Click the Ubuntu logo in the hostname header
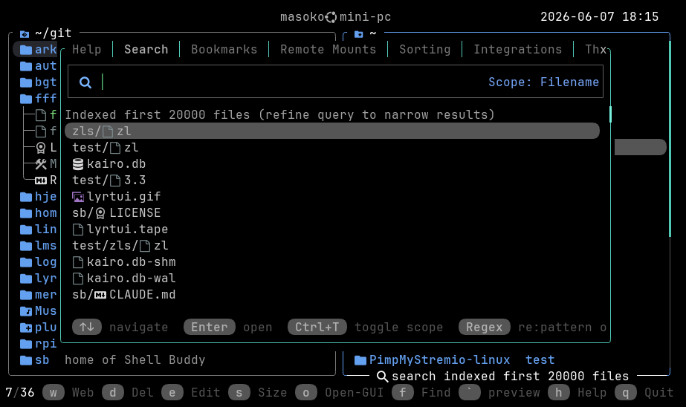This screenshot has height=407, width=686. tap(331, 17)
